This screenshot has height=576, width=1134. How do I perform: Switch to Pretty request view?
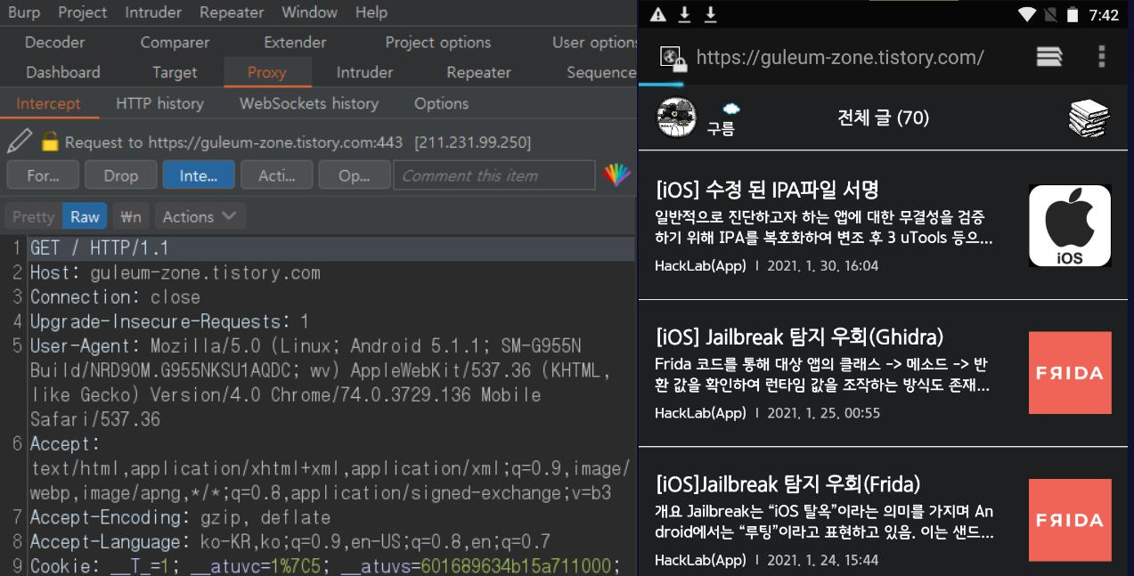[34, 216]
